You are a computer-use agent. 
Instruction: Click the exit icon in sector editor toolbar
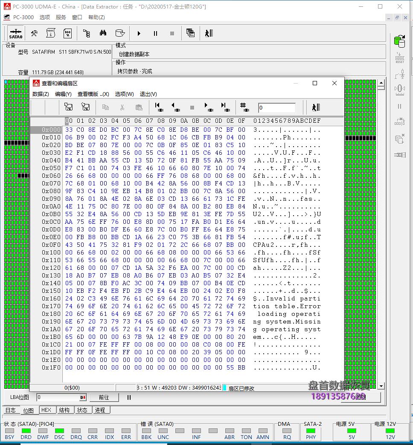(x=316, y=107)
